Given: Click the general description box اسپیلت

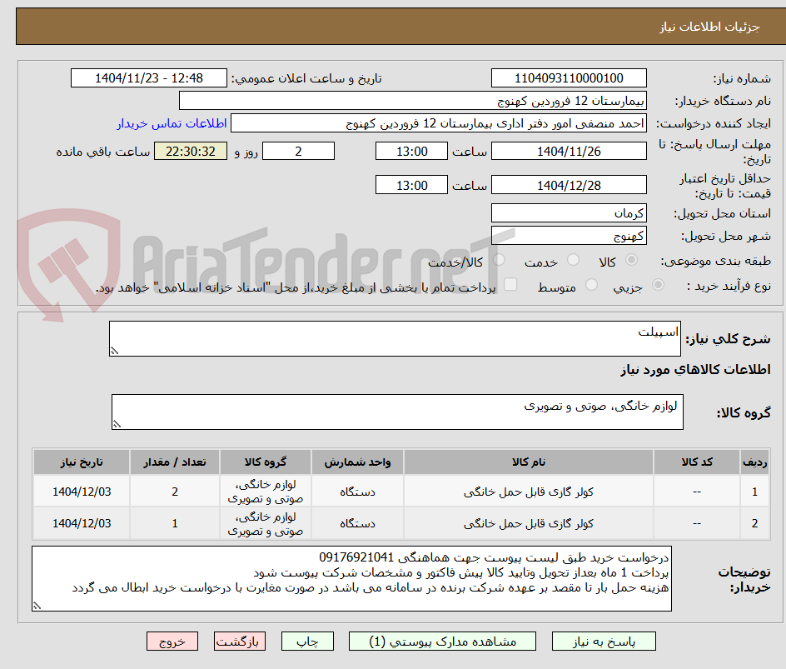Looking at the screenshot, I should (395, 339).
